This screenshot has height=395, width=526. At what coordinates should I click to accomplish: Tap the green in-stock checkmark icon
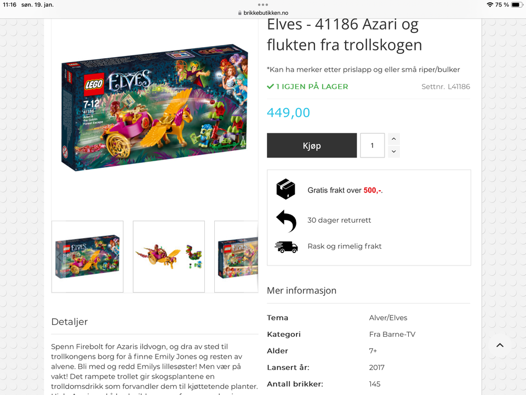(270, 87)
